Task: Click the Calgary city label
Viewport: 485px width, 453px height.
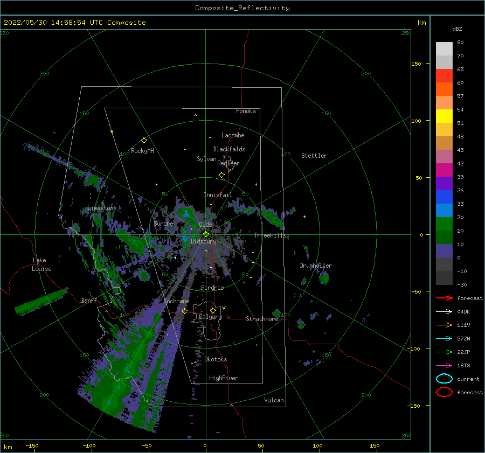Action: pos(210,317)
